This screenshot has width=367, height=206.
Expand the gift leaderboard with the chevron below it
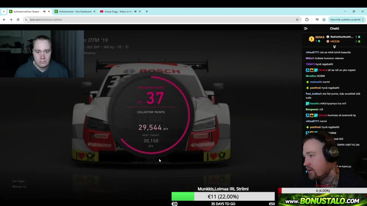334,47
